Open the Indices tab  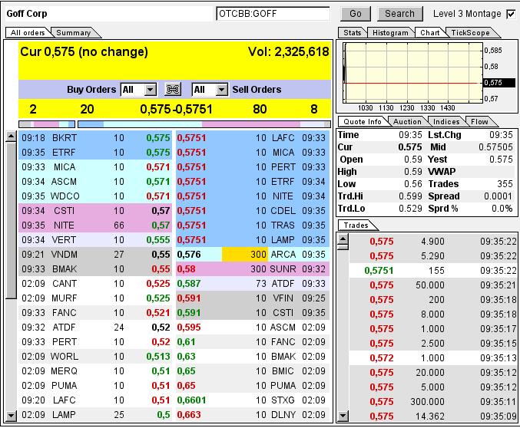446,122
